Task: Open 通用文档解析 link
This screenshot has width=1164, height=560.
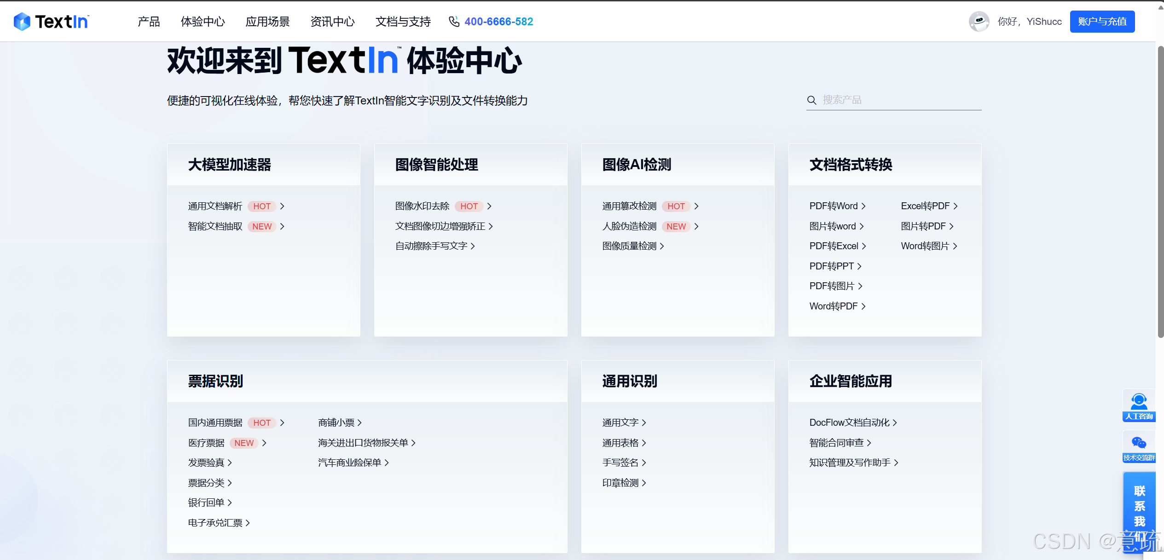Action: tap(215, 206)
